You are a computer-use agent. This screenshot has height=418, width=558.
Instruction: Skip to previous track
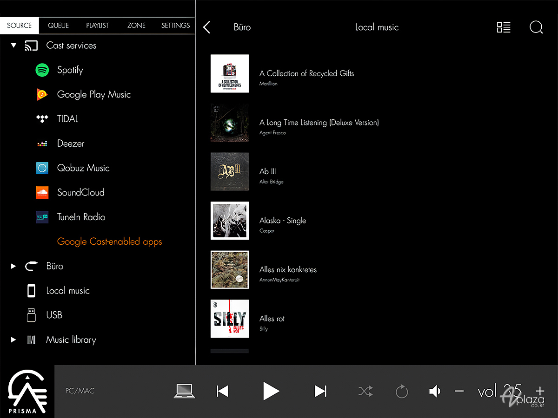pos(223,391)
